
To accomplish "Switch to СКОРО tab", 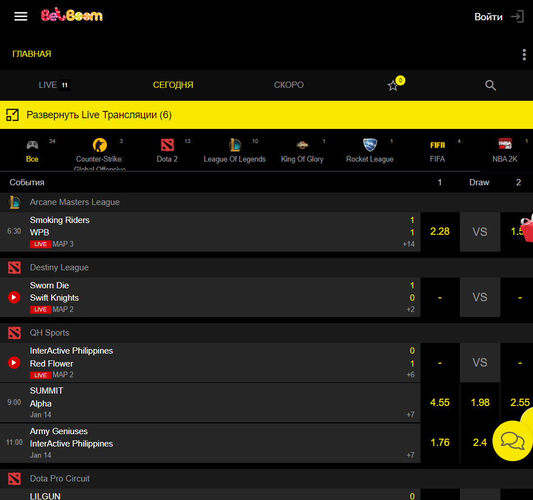I will pyautogui.click(x=289, y=85).
